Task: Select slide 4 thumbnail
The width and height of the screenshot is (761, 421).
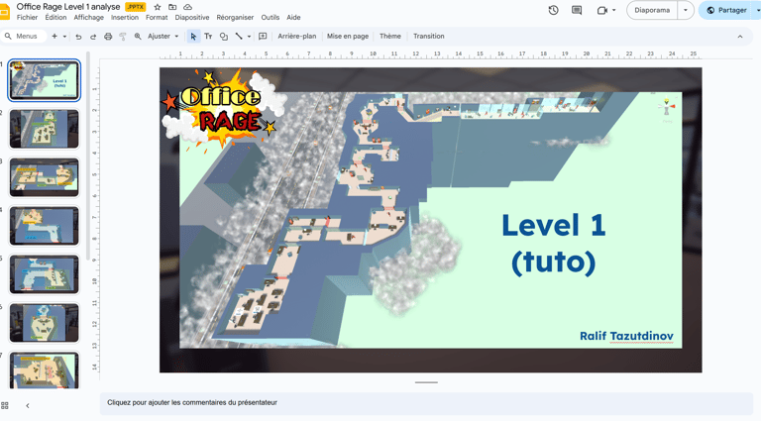Action: (45, 226)
